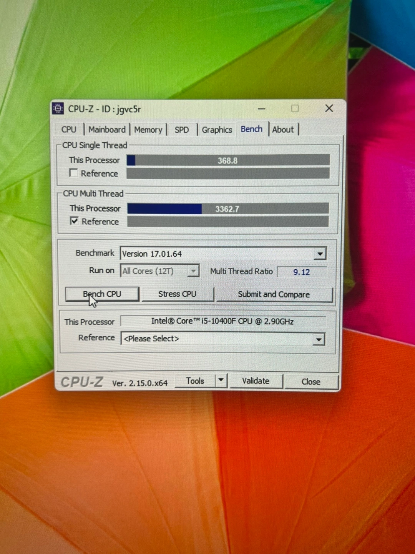Click the single thread Reference bar
Viewport: 415px width, 554px height.
228,173
